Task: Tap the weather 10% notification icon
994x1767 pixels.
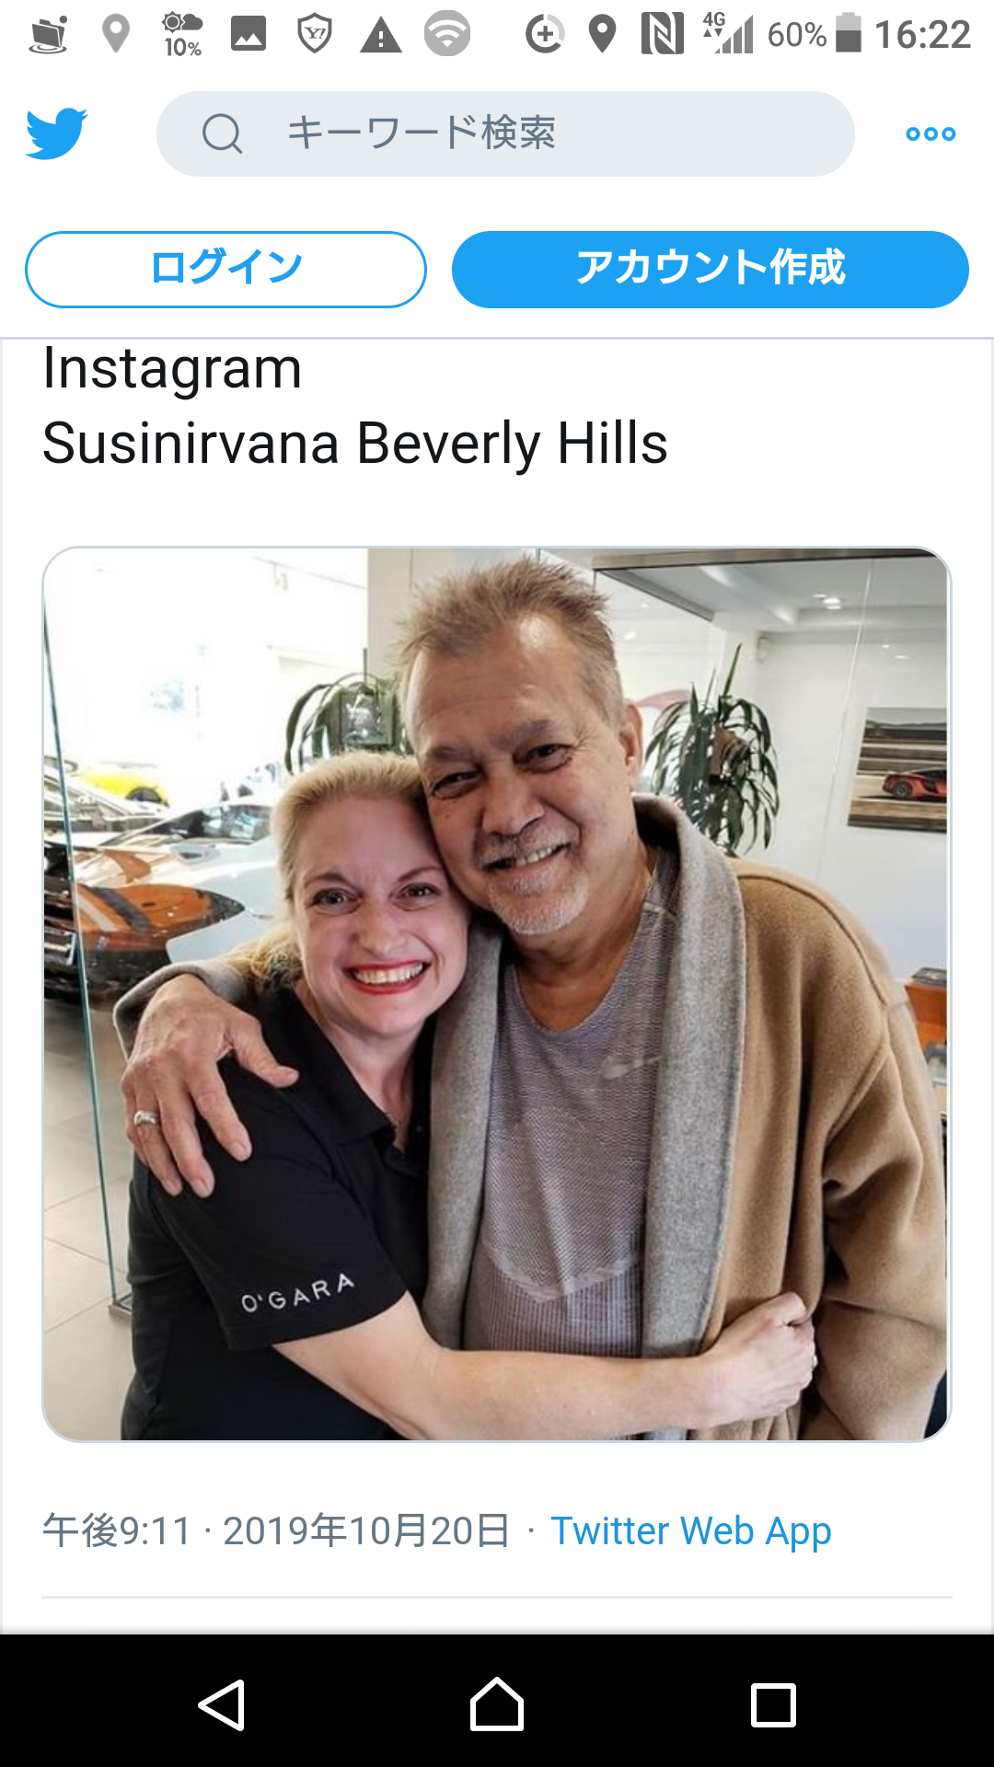Action: click(x=182, y=35)
